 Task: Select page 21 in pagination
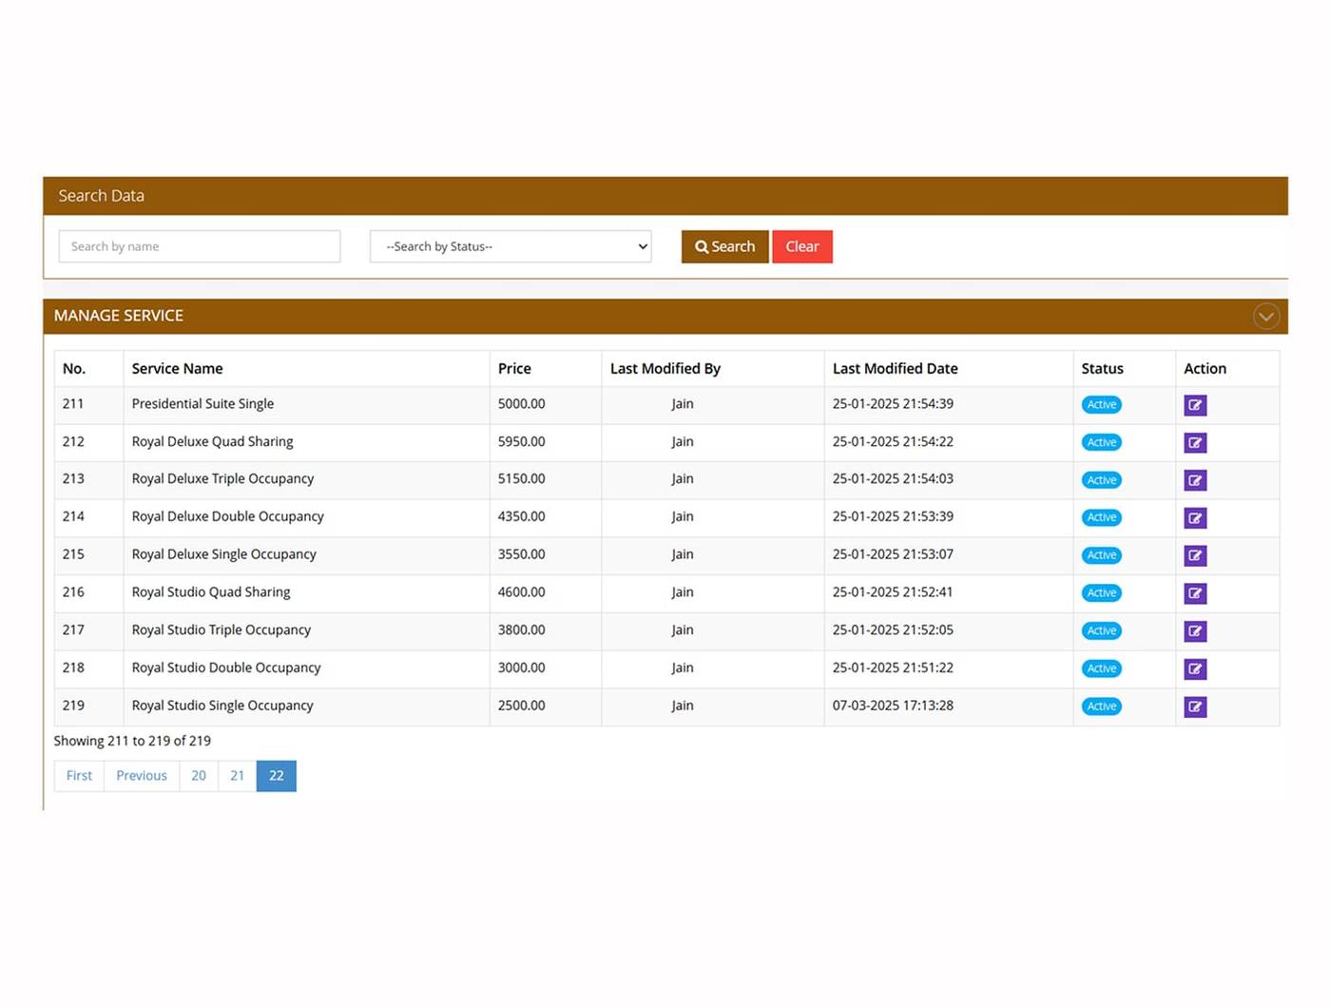238,776
